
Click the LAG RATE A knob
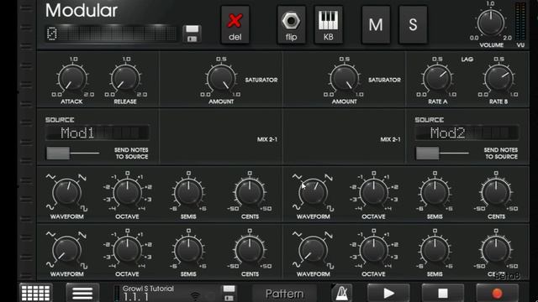(x=437, y=78)
